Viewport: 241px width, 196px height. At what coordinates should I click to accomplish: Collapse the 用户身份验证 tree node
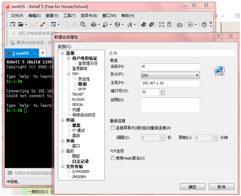[x=68, y=58]
